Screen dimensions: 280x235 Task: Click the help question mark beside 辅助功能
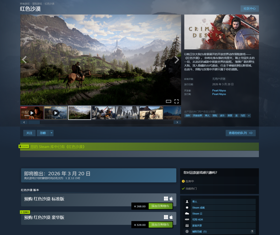(252, 231)
